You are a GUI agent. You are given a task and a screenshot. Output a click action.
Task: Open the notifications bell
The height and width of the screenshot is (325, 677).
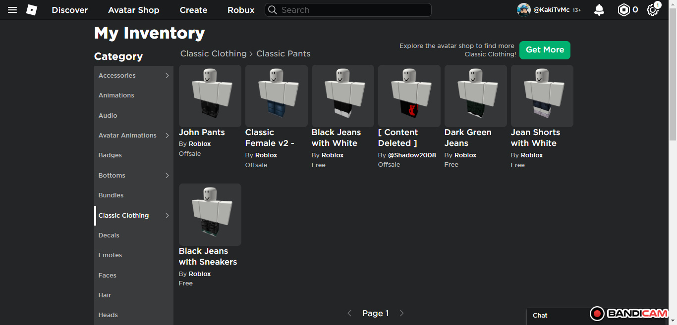coord(599,10)
